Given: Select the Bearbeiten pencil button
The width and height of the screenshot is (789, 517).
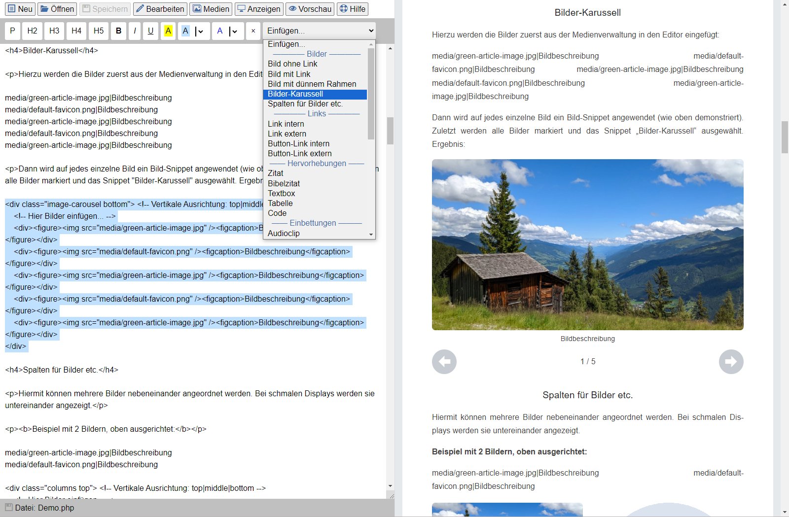Looking at the screenshot, I should 160,9.
